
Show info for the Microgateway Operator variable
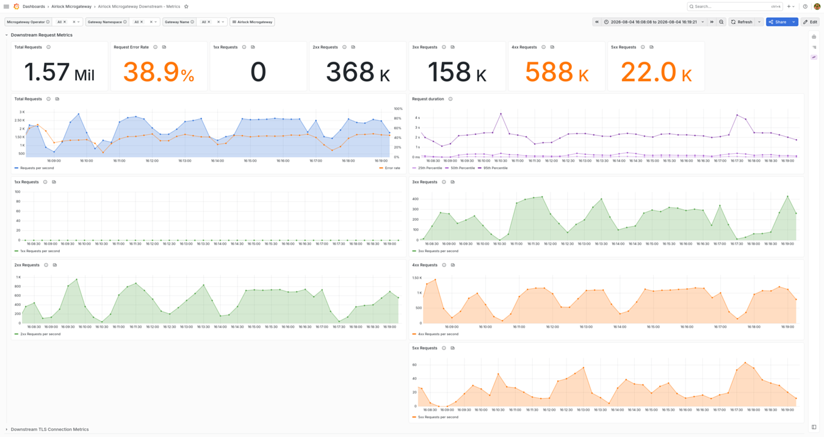(x=48, y=22)
